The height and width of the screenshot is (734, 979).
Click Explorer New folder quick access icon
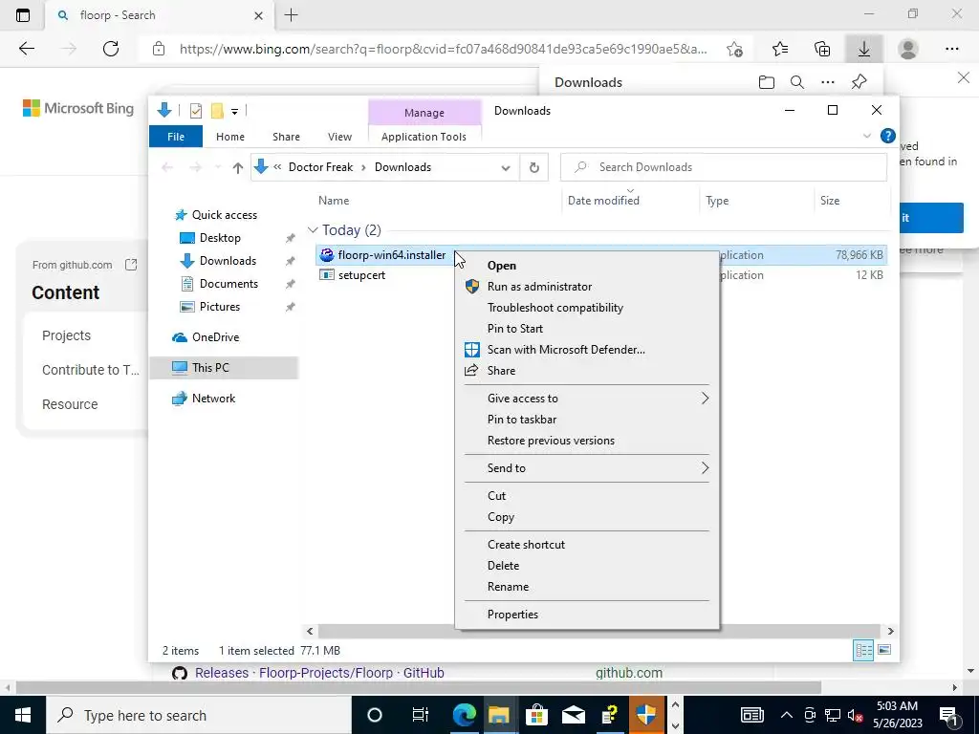pyautogui.click(x=217, y=111)
